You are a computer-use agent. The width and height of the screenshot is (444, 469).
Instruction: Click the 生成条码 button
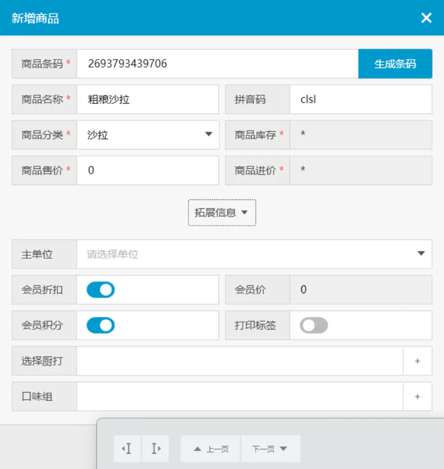[x=395, y=64]
